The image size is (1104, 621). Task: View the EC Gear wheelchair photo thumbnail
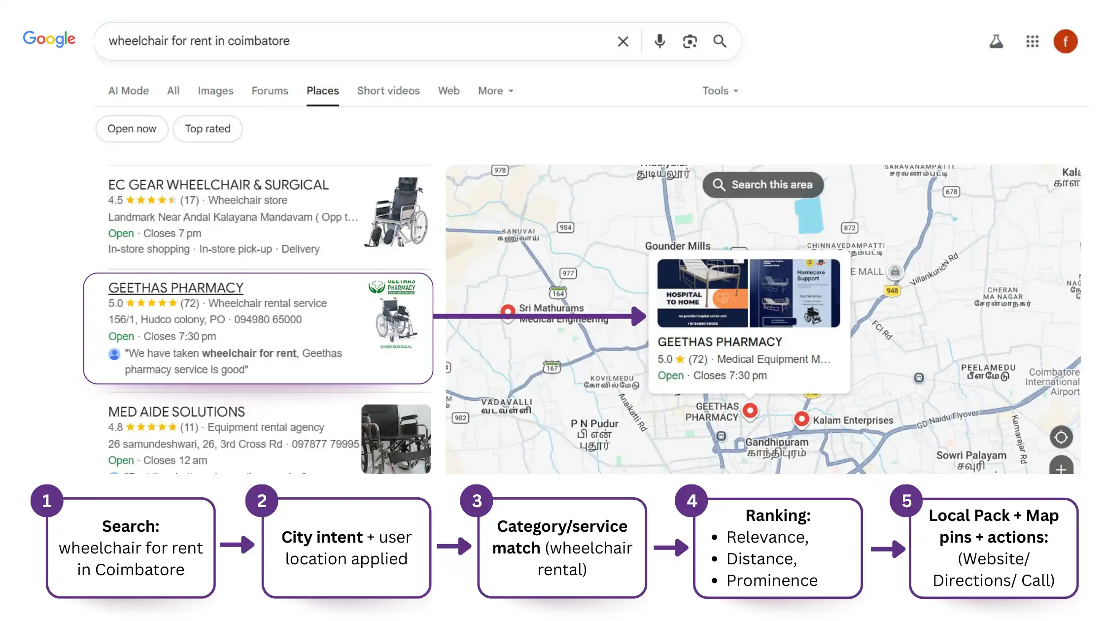pos(396,215)
